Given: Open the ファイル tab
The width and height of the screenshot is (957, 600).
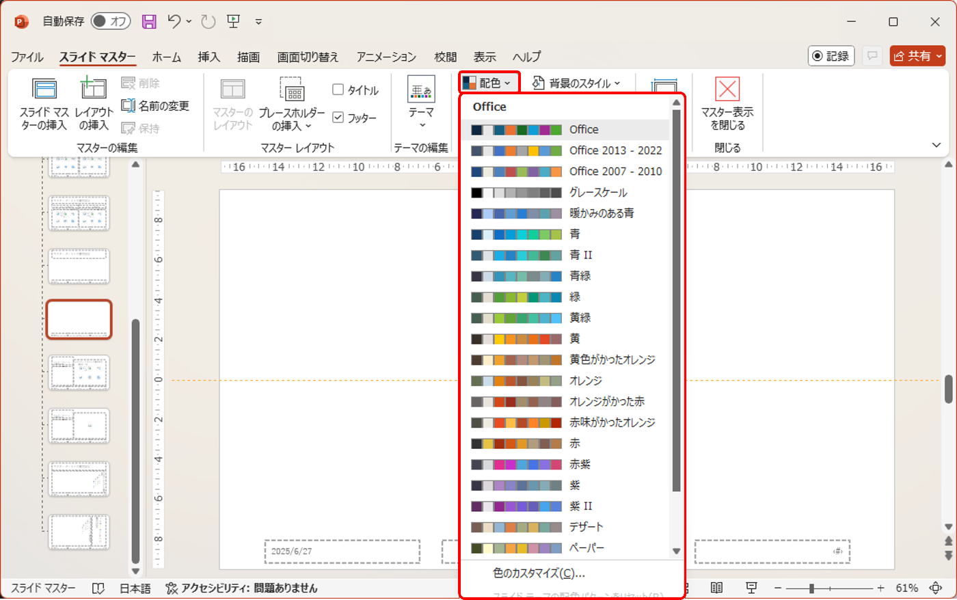Looking at the screenshot, I should coord(27,57).
